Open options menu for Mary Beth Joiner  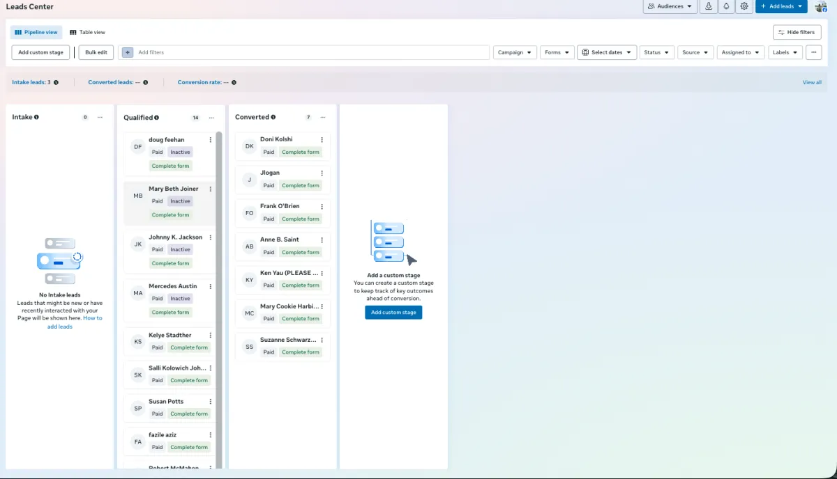[211, 189]
